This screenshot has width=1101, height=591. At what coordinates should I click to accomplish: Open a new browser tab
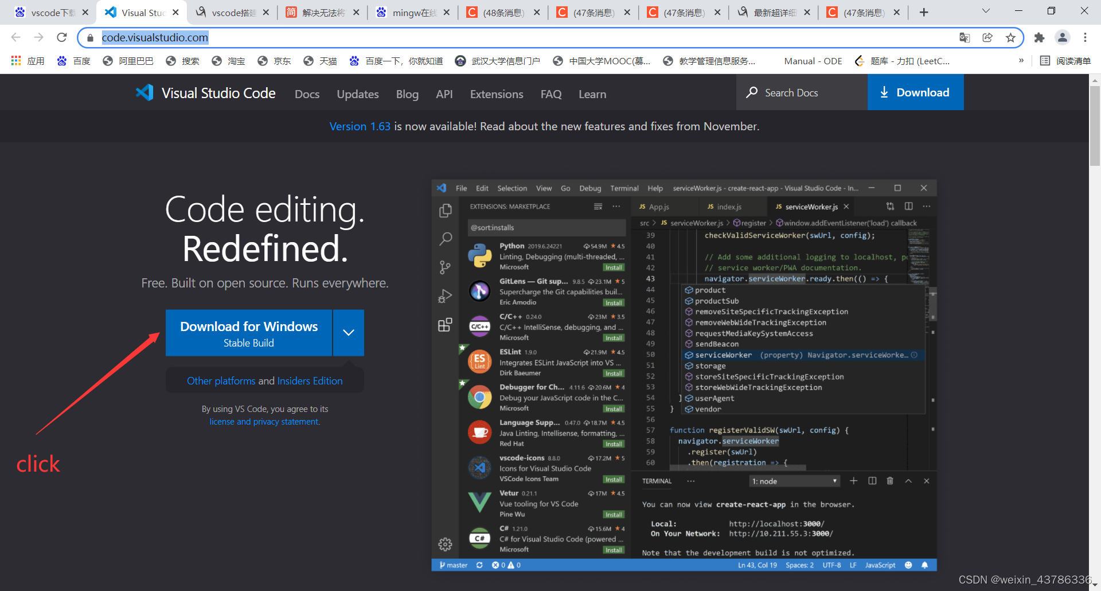click(924, 12)
